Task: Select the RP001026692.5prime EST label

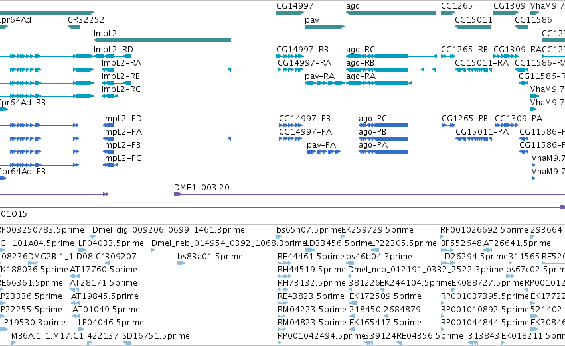Action: [484, 230]
